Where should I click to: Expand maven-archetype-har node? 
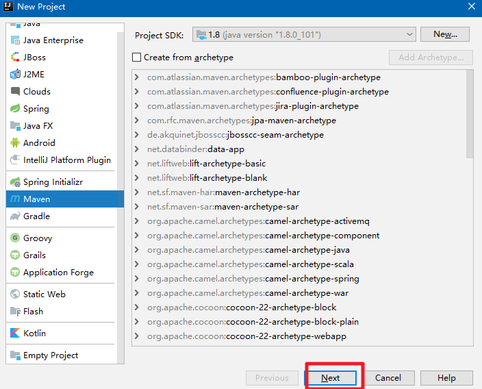point(137,192)
